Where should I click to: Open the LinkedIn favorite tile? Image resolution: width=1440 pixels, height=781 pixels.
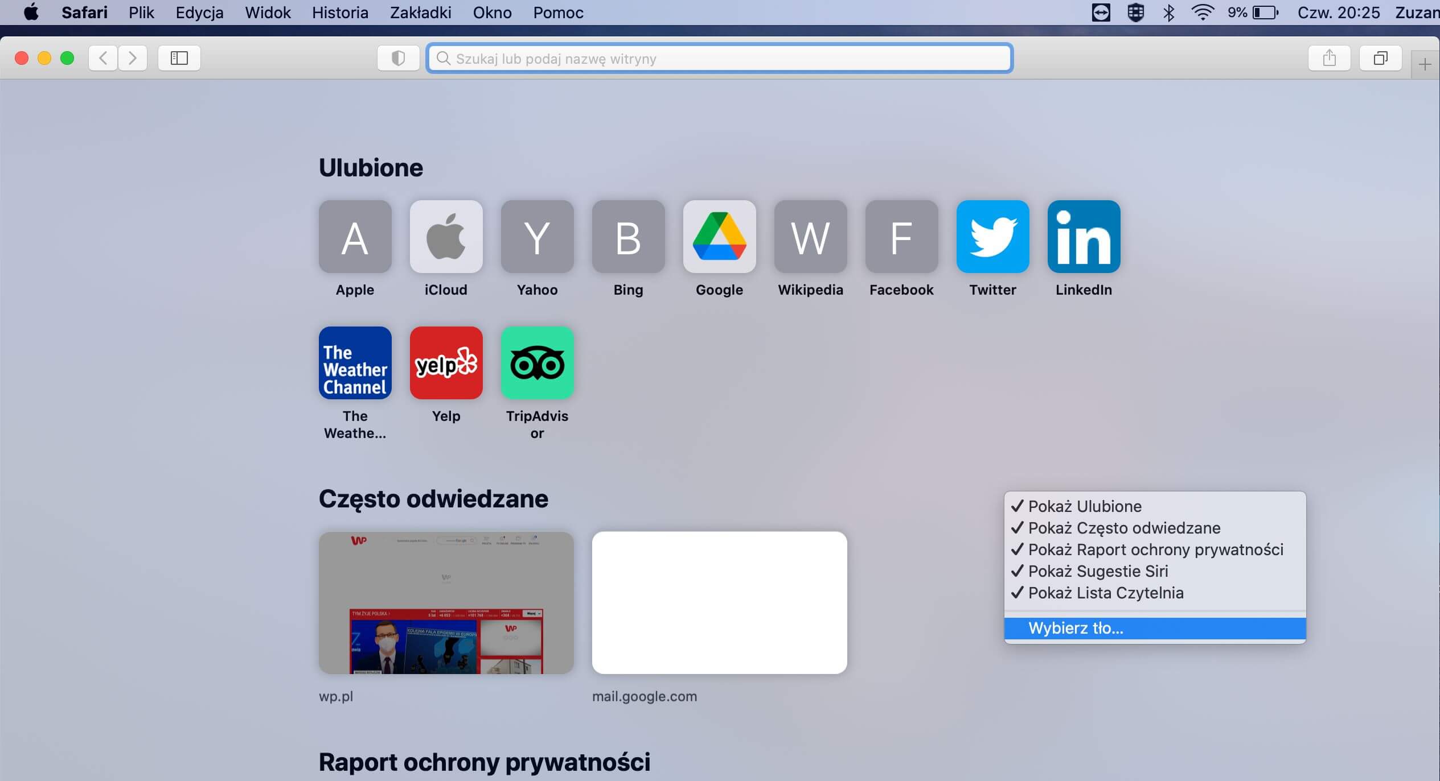coord(1084,237)
